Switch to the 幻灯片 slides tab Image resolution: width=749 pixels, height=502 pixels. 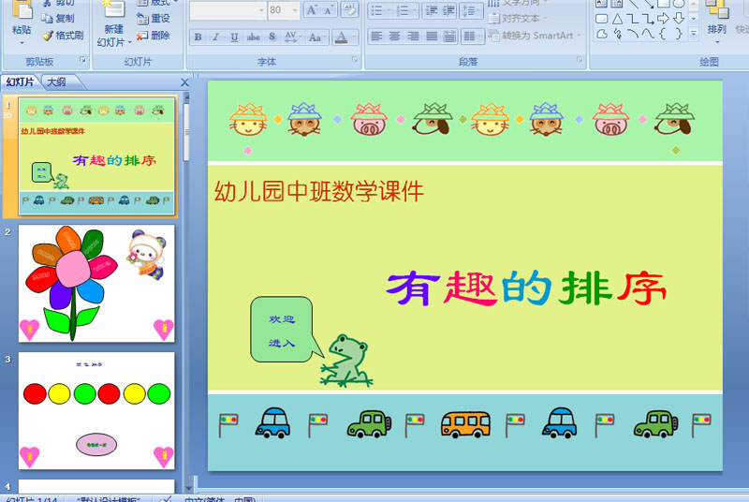pos(20,82)
